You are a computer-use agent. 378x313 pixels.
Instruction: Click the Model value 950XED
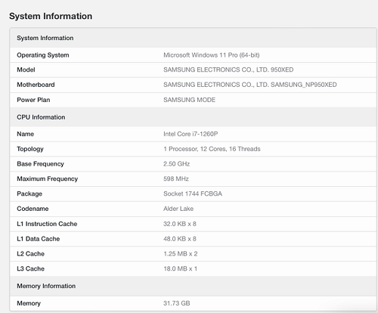228,70
